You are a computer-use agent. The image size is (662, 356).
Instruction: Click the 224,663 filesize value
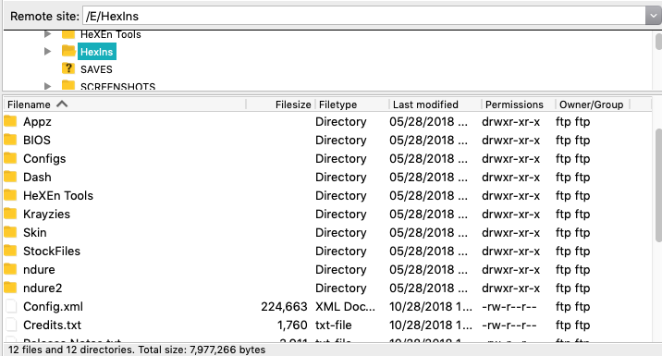pyautogui.click(x=284, y=307)
